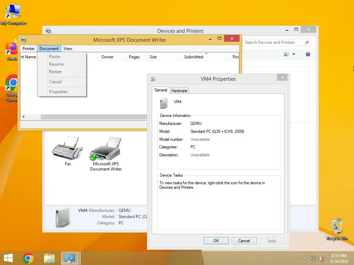354x265 pixels.
Task: Click OK in VM4 Properties
Action: coord(216,241)
